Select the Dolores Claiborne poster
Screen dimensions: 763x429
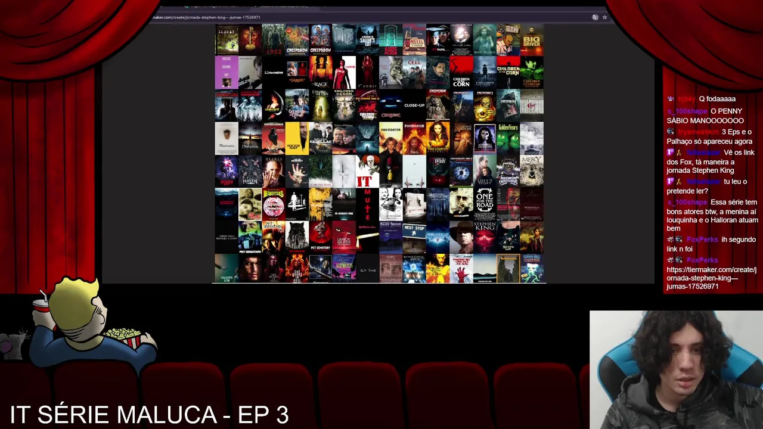(x=344, y=138)
